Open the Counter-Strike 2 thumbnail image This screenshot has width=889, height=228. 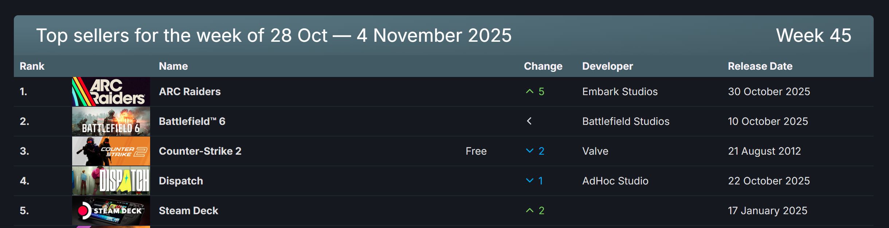coord(111,151)
